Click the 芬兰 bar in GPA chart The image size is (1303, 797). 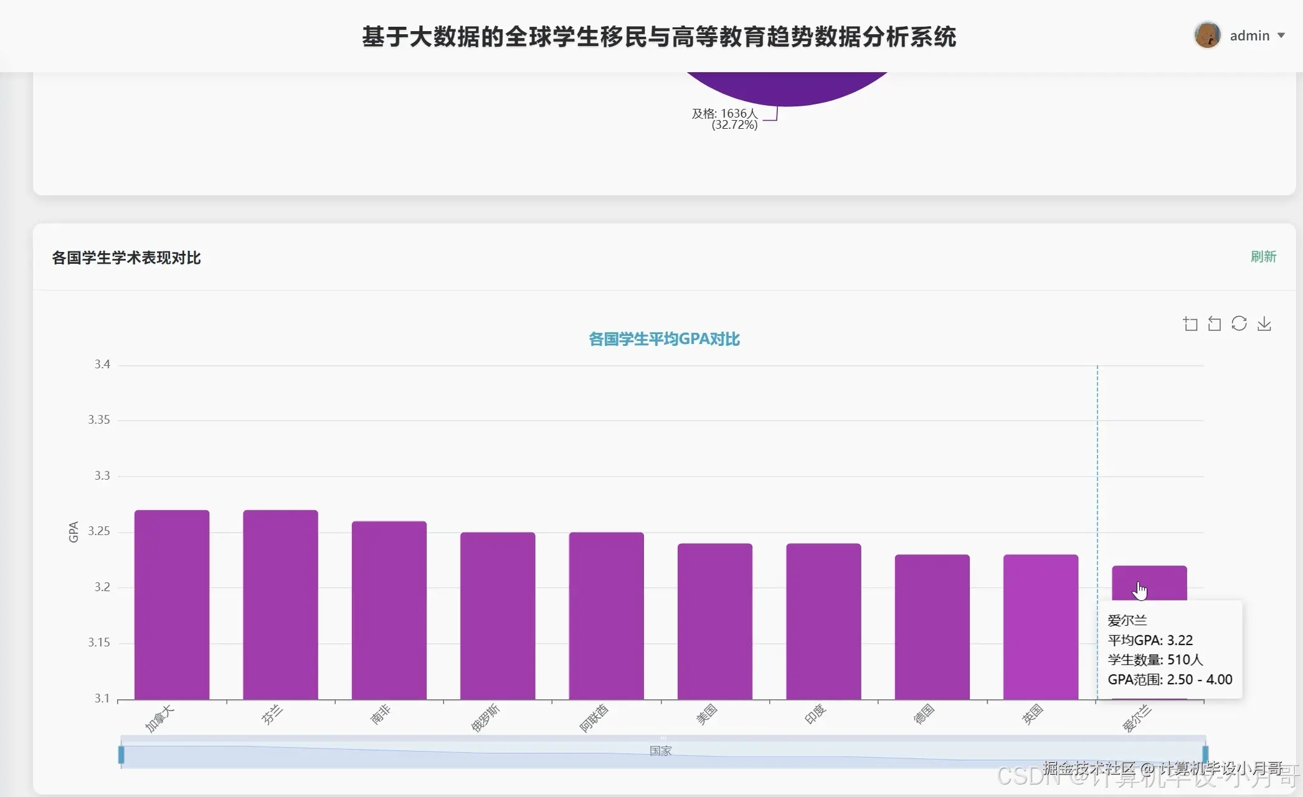point(280,604)
